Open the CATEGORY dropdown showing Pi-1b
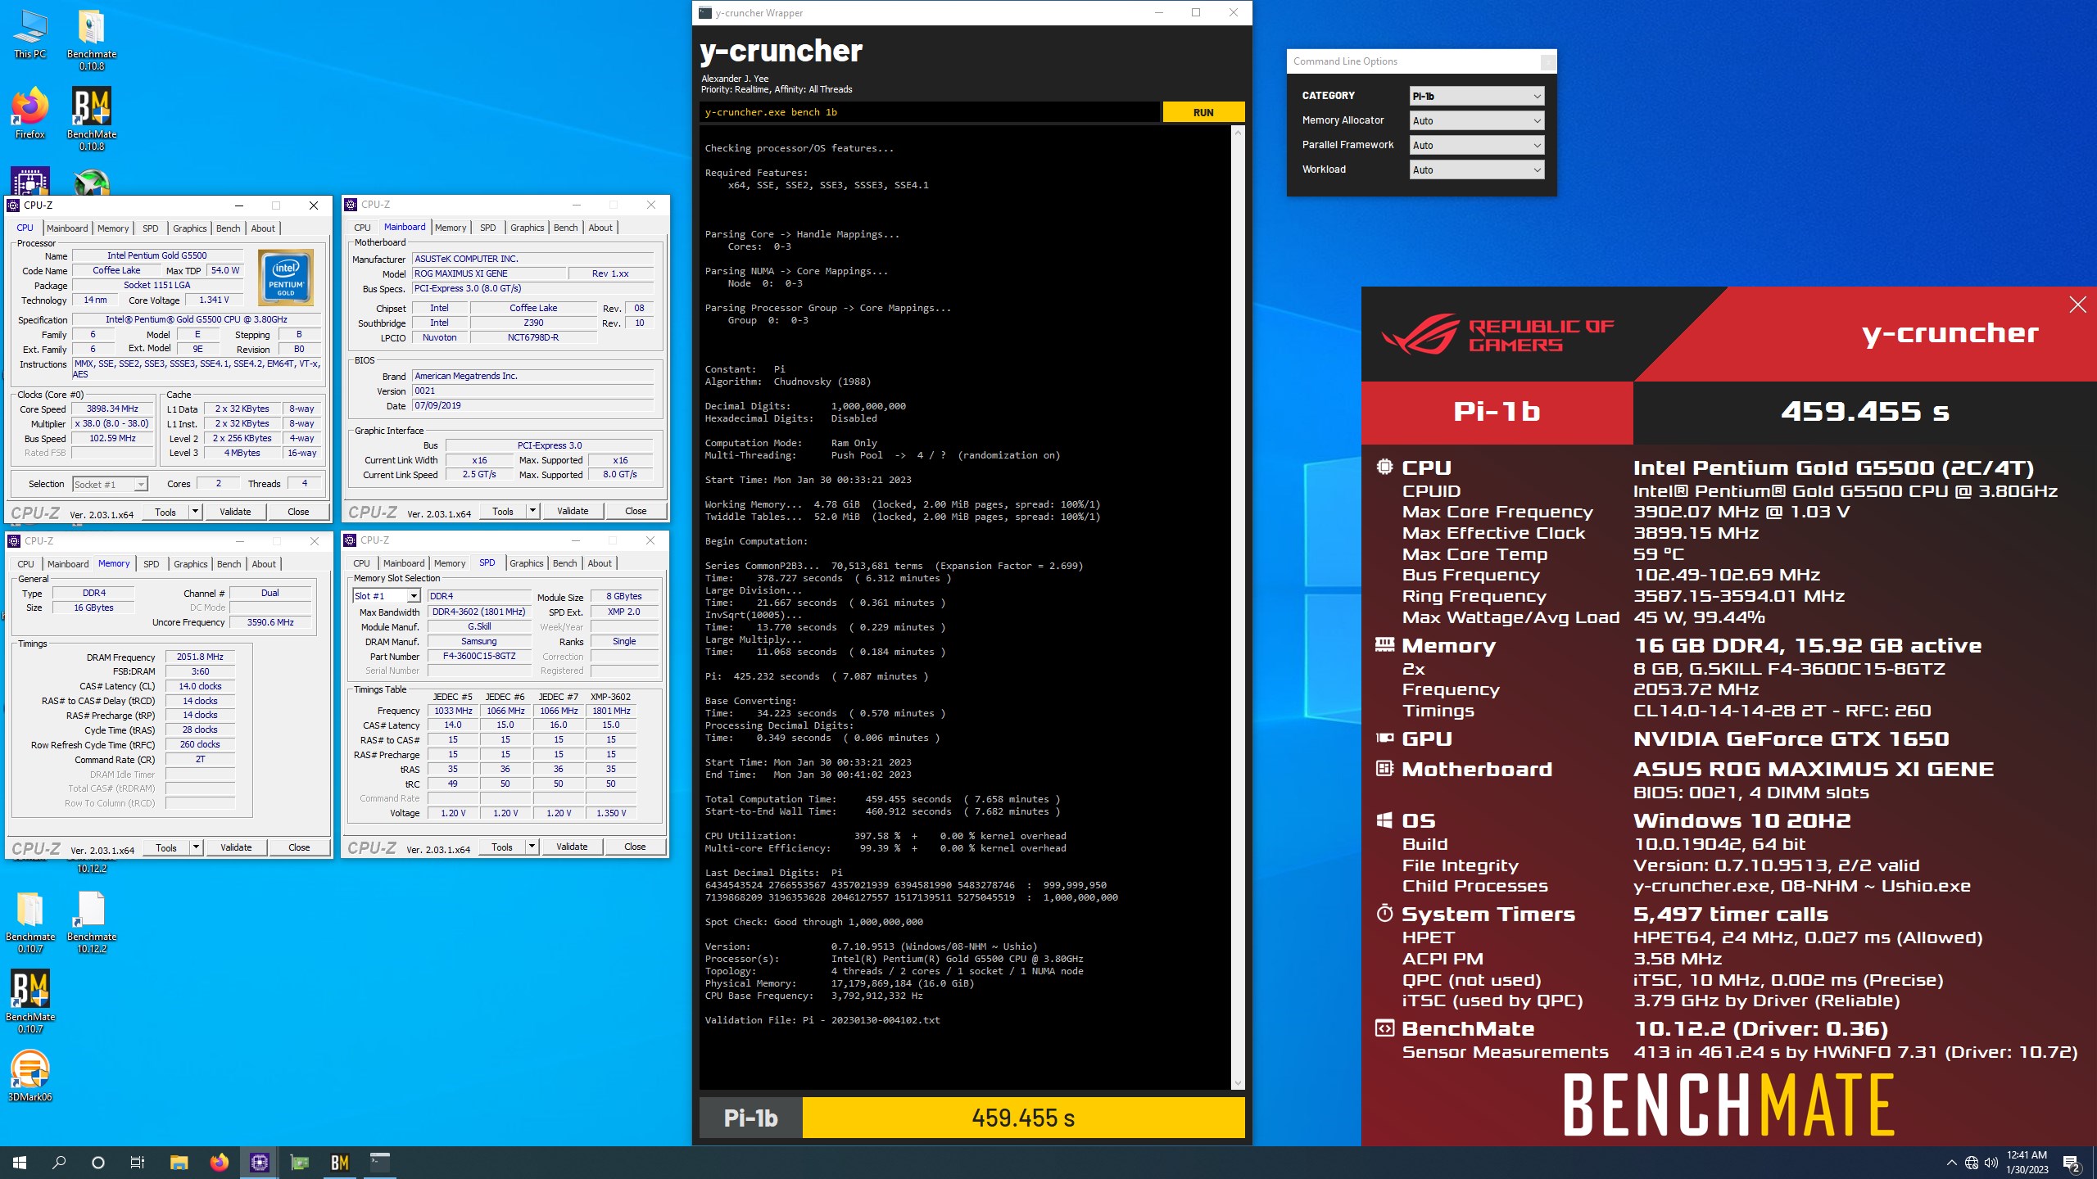Viewport: 2097px width, 1179px height. tap(1476, 96)
